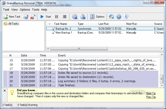
Task: Select the New Backup 1 task row
Action: tap(105, 33)
